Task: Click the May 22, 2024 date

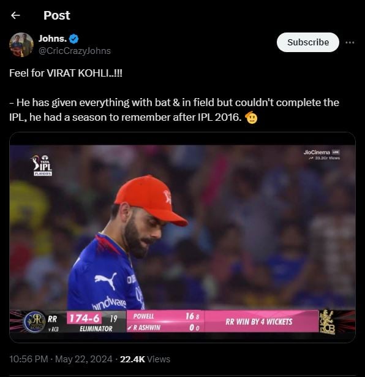Action: 84,359
